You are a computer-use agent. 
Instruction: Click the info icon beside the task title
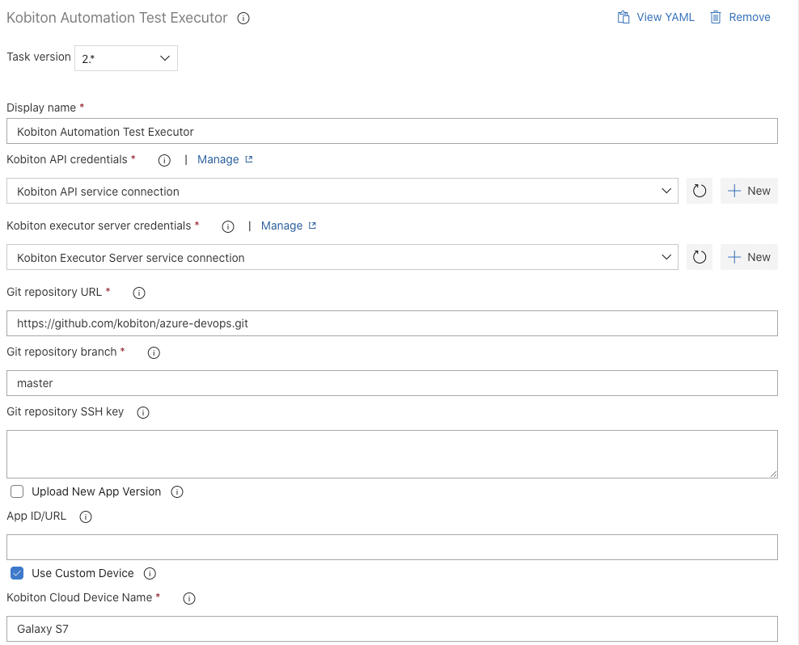[243, 16]
